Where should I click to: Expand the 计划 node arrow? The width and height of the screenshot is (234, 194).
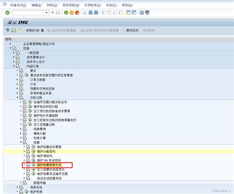(17, 84)
